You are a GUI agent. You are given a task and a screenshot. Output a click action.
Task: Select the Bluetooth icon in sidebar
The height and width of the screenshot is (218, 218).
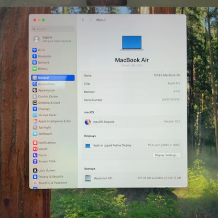tap(35, 56)
